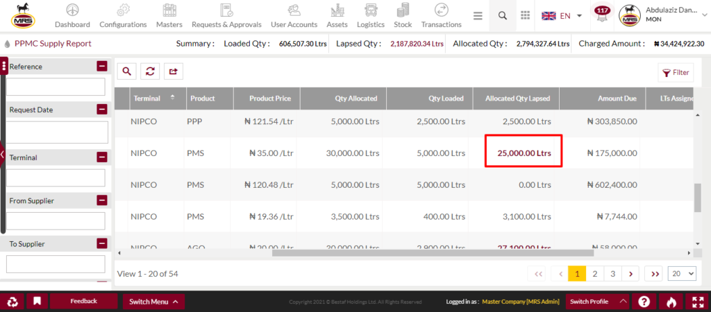The height and width of the screenshot is (312, 711).
Task: Click the Qty Loaded column header
Action: pos(429,98)
